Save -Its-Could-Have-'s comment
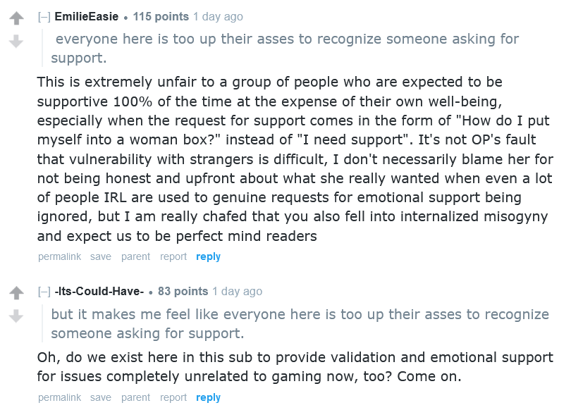 tap(101, 398)
